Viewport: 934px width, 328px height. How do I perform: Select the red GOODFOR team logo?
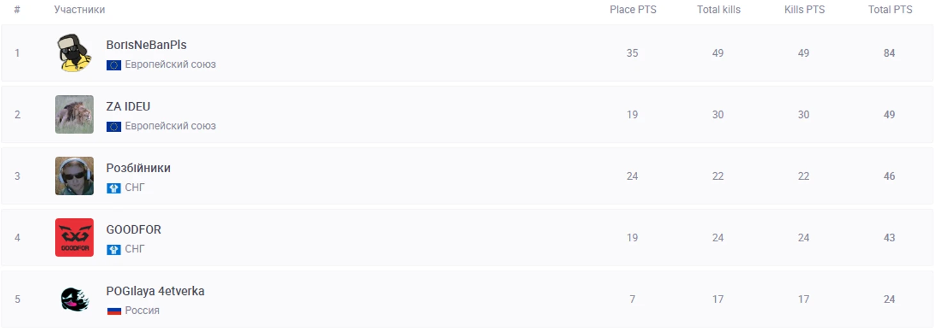(74, 237)
